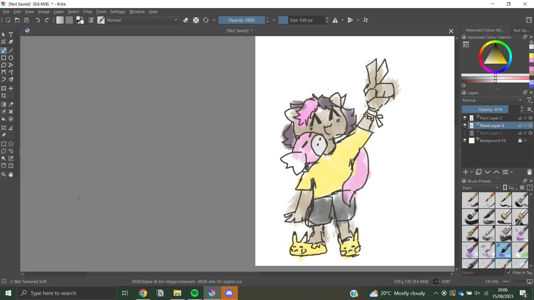The height and width of the screenshot is (300, 534).
Task: Hide Paint Layer 3 with eye icon
Action: (x=465, y=125)
